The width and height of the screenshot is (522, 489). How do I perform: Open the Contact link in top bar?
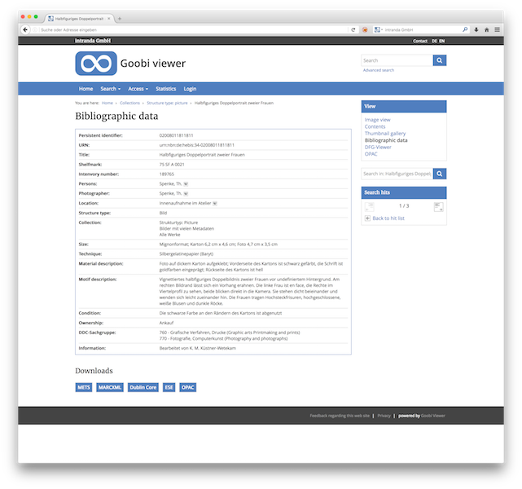tap(420, 41)
